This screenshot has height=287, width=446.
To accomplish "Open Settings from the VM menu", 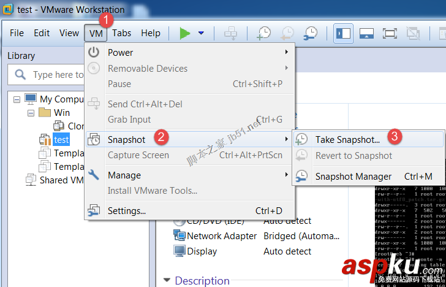I will click(x=126, y=211).
